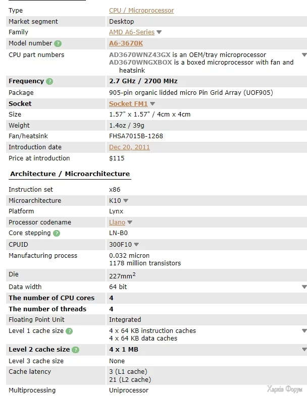Expand the Level 2 cache size row arrow
The height and width of the screenshot is (396, 307).
pos(304,350)
